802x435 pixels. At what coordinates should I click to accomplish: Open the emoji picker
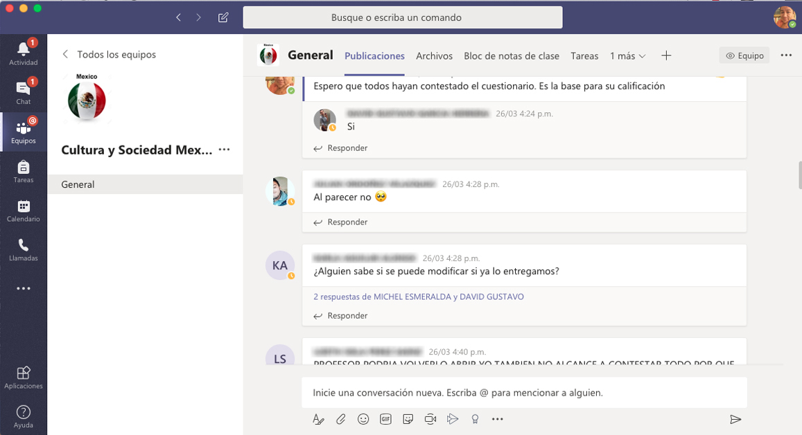[363, 419]
